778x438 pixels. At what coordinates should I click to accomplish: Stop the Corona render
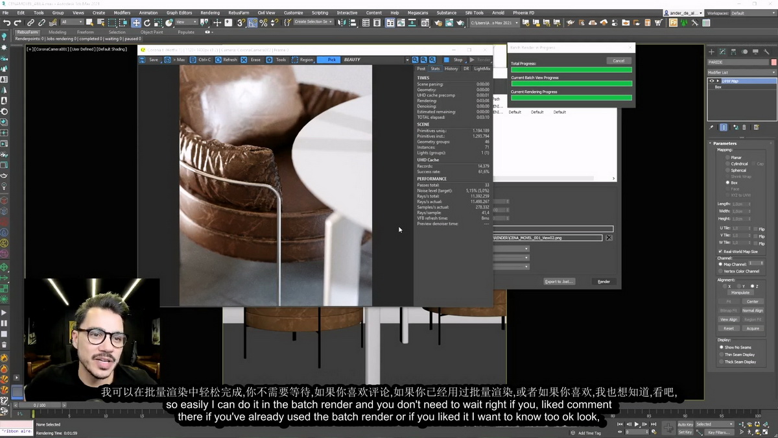tap(454, 60)
